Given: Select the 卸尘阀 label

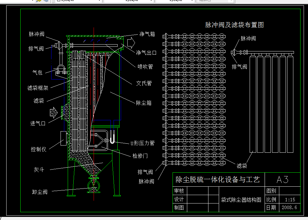Looking at the screenshot, I should click(40, 192).
